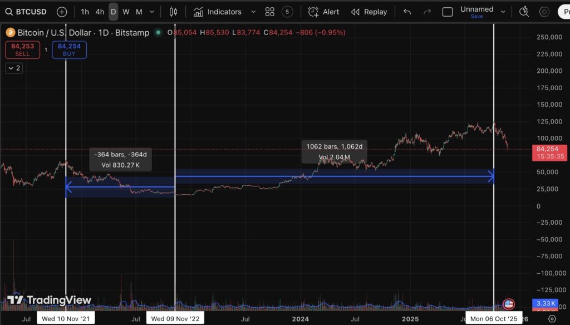
Task: Click the redo arrow
Action: click(427, 11)
